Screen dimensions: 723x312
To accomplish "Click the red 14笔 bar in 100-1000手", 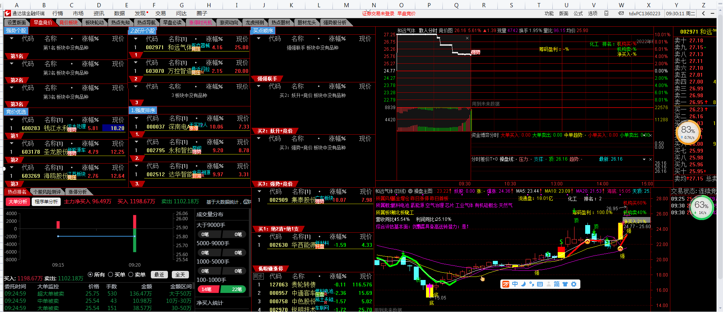I will coord(207,289).
